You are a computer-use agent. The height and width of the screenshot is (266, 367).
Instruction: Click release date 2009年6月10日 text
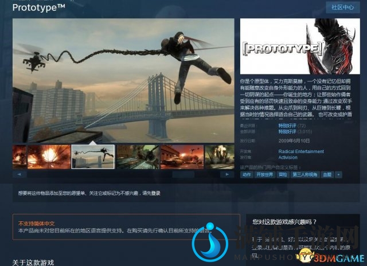pos(294,141)
